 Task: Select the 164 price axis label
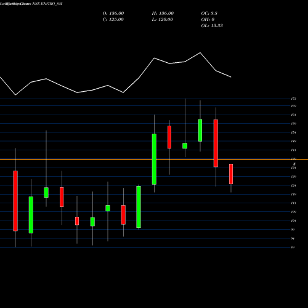(294, 115)
